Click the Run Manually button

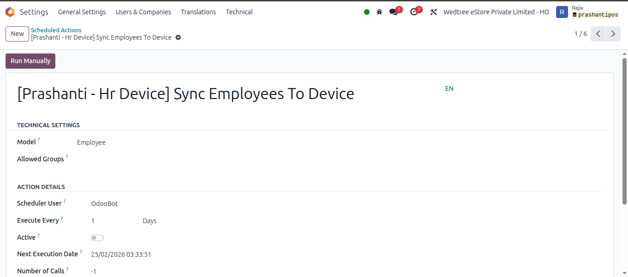point(30,61)
